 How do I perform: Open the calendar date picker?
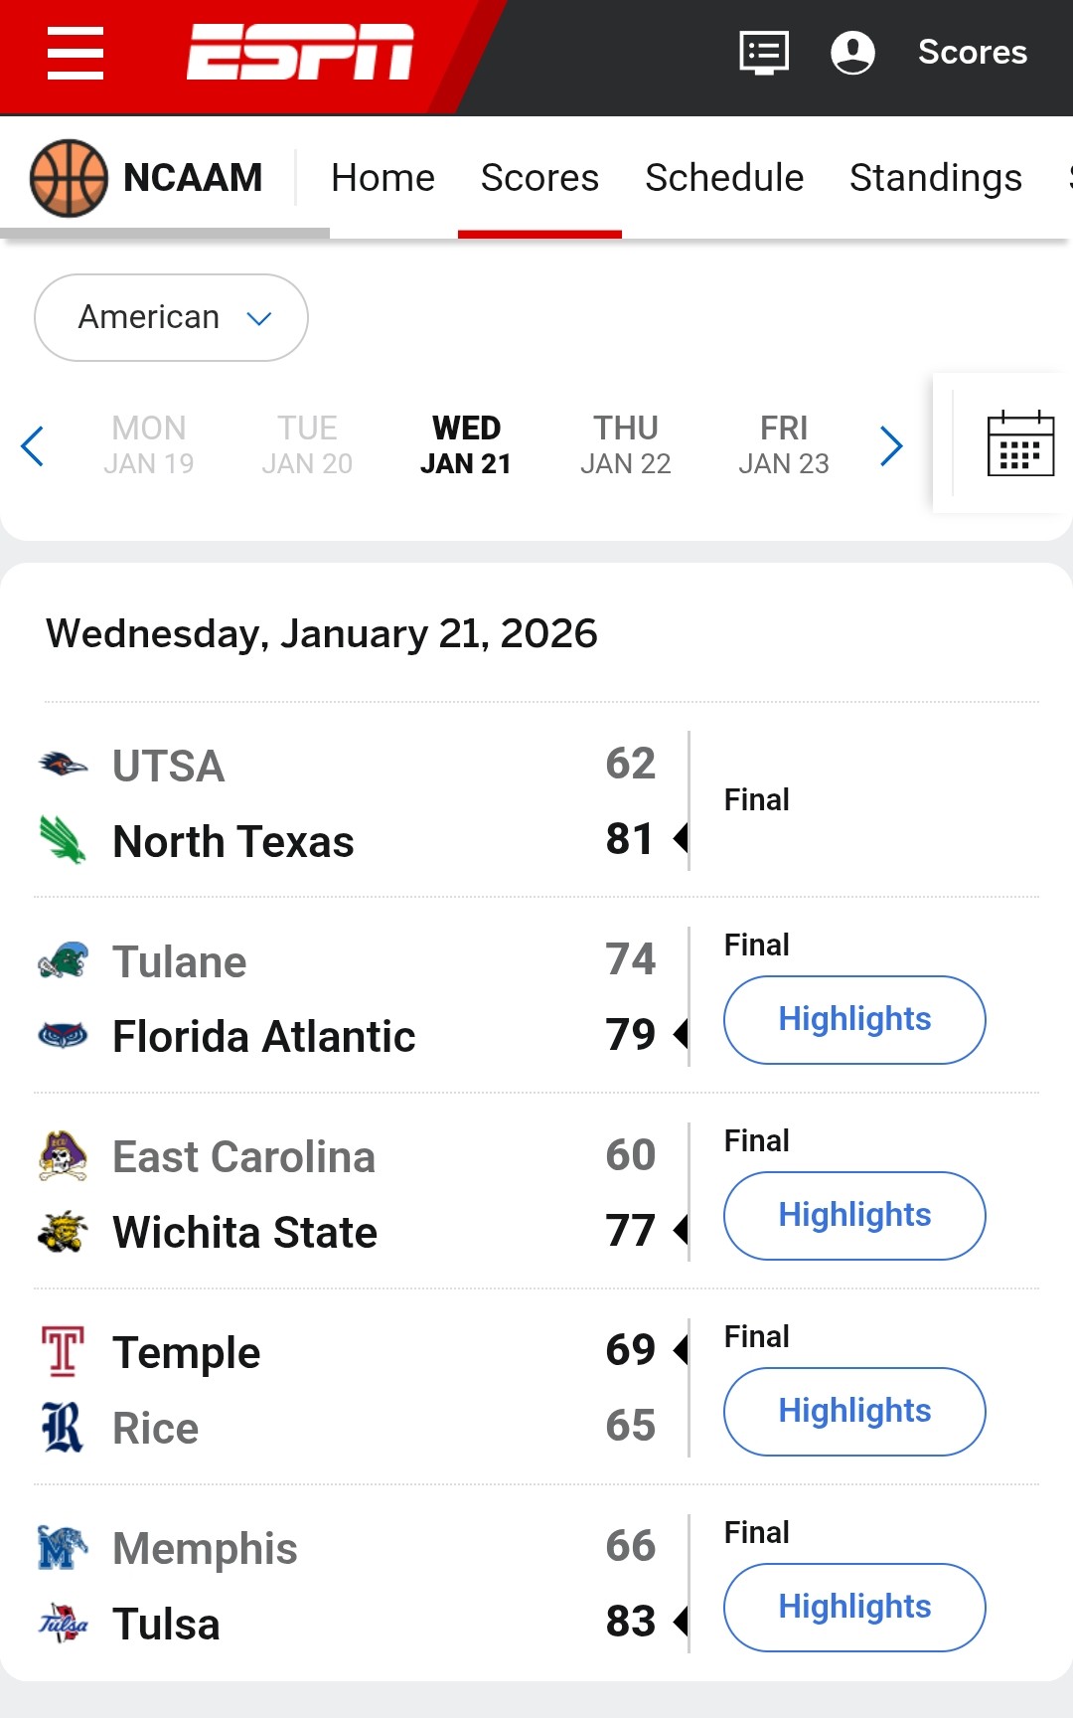coord(1020,443)
